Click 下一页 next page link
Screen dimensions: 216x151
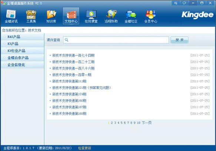point(147,123)
